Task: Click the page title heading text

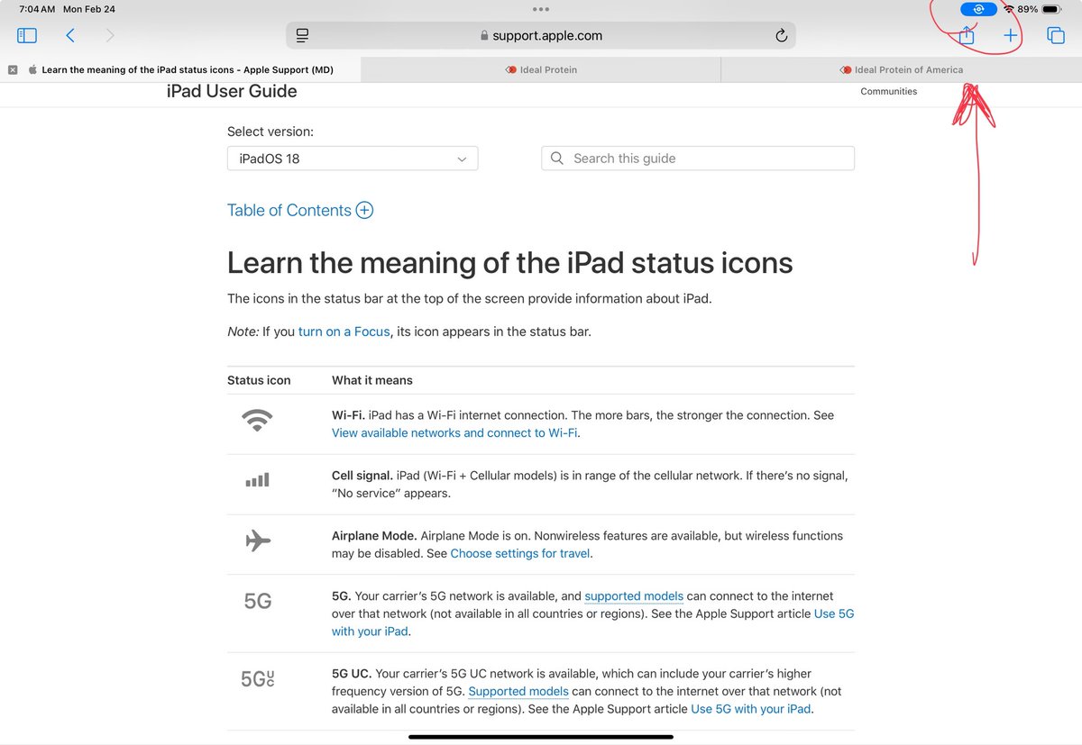Action: click(x=509, y=263)
